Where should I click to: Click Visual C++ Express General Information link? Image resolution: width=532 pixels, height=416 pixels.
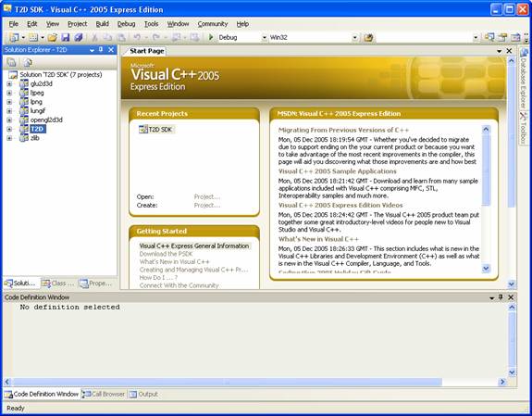click(x=194, y=246)
